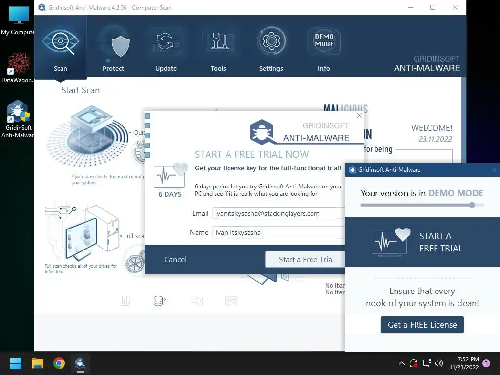
Task: Show hidden tray icons chevron
Action: click(402, 363)
